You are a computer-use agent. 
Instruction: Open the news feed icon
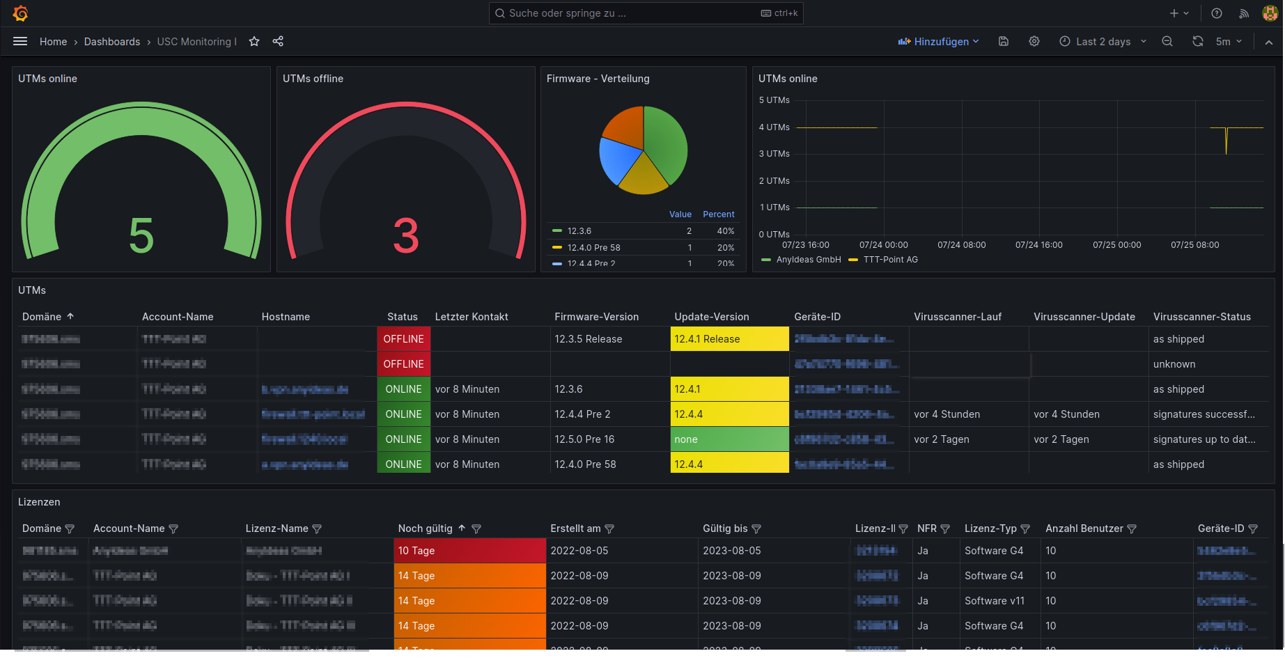1244,13
